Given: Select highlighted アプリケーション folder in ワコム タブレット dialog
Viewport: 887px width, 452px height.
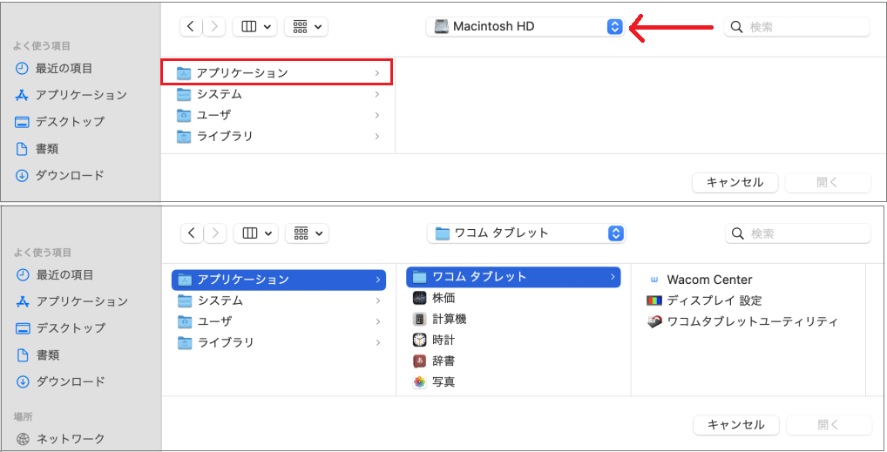Looking at the screenshot, I should 278,280.
